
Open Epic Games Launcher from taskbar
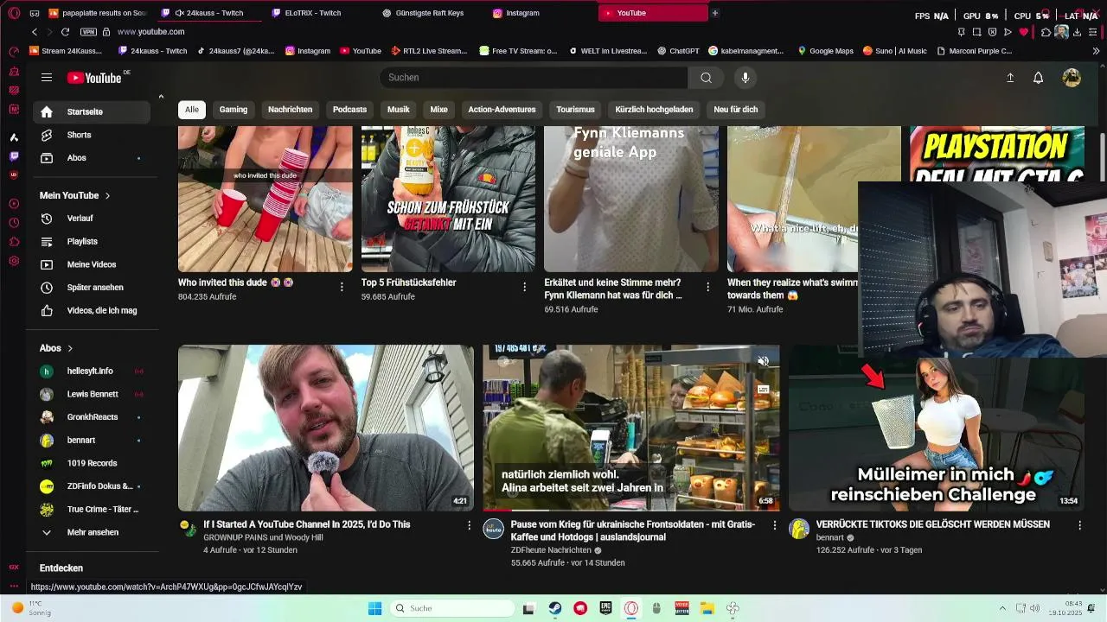606,608
